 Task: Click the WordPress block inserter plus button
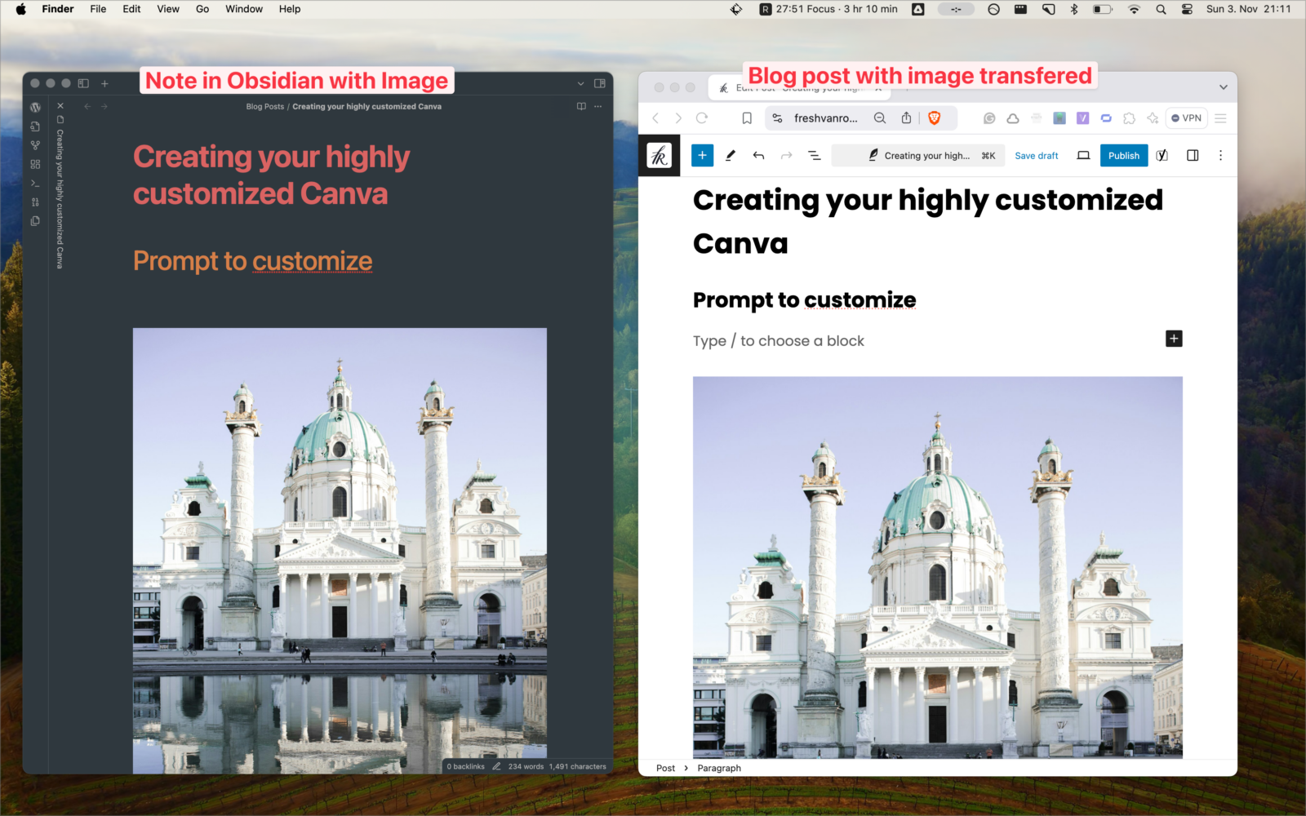(x=702, y=155)
